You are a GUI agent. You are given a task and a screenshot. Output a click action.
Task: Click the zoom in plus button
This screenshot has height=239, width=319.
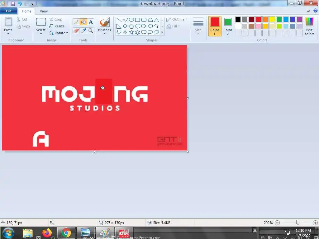[315, 223]
